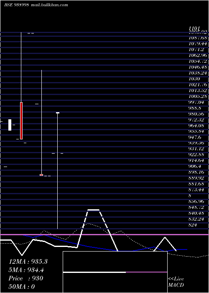Click the 824 price axis label
The width and height of the screenshot is (209, 293).
tap(193, 225)
